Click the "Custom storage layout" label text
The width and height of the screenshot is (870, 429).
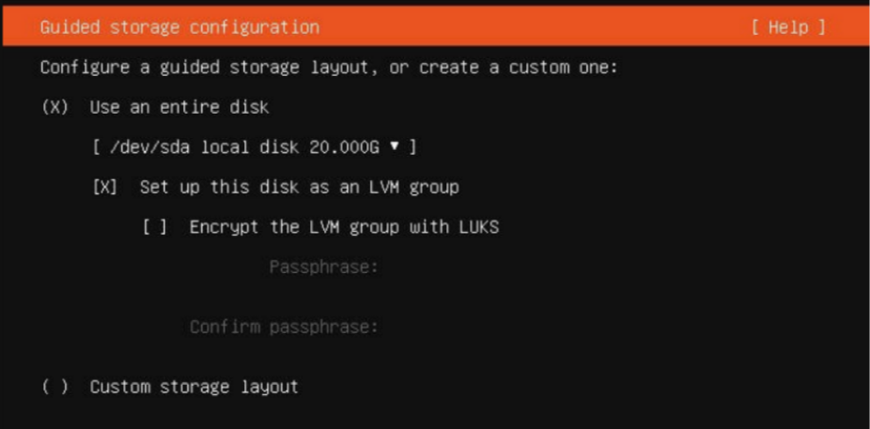pyautogui.click(x=194, y=387)
